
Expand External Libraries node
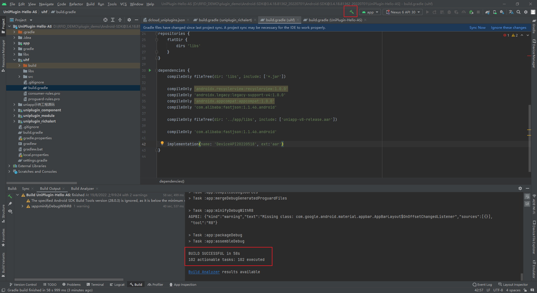click(x=9, y=166)
